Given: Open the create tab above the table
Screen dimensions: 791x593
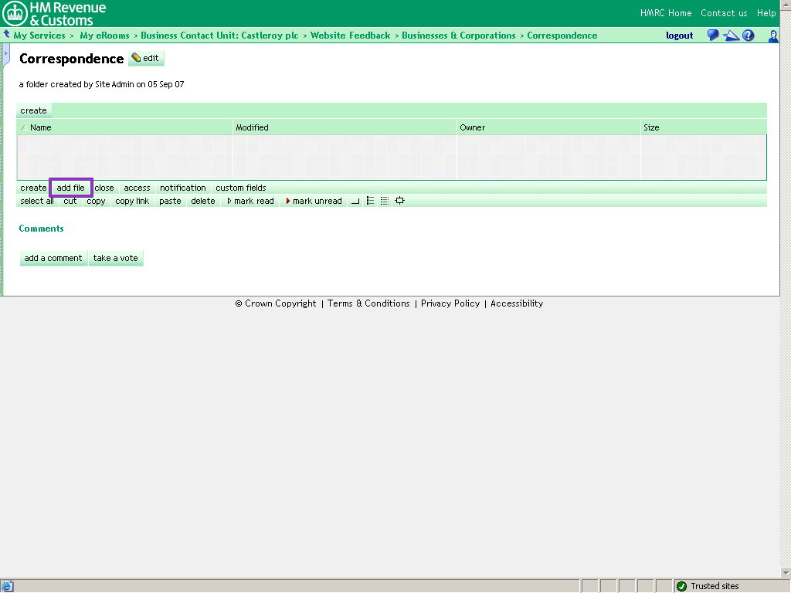Looking at the screenshot, I should tap(33, 110).
